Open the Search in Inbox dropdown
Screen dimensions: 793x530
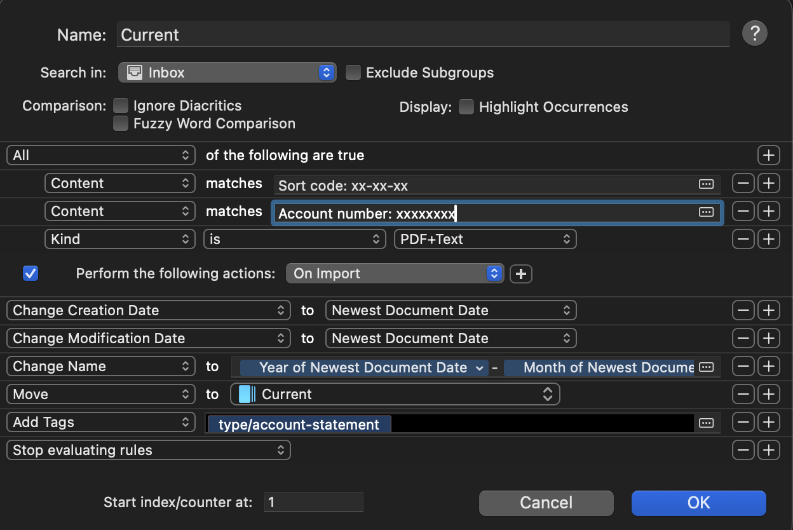(x=227, y=72)
